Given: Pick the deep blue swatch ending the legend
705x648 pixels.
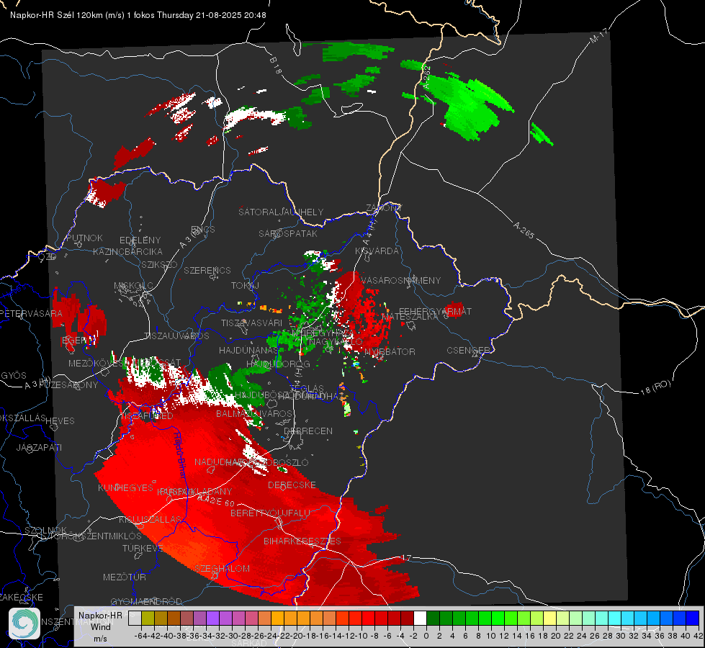Looking at the screenshot, I should click(x=693, y=618).
